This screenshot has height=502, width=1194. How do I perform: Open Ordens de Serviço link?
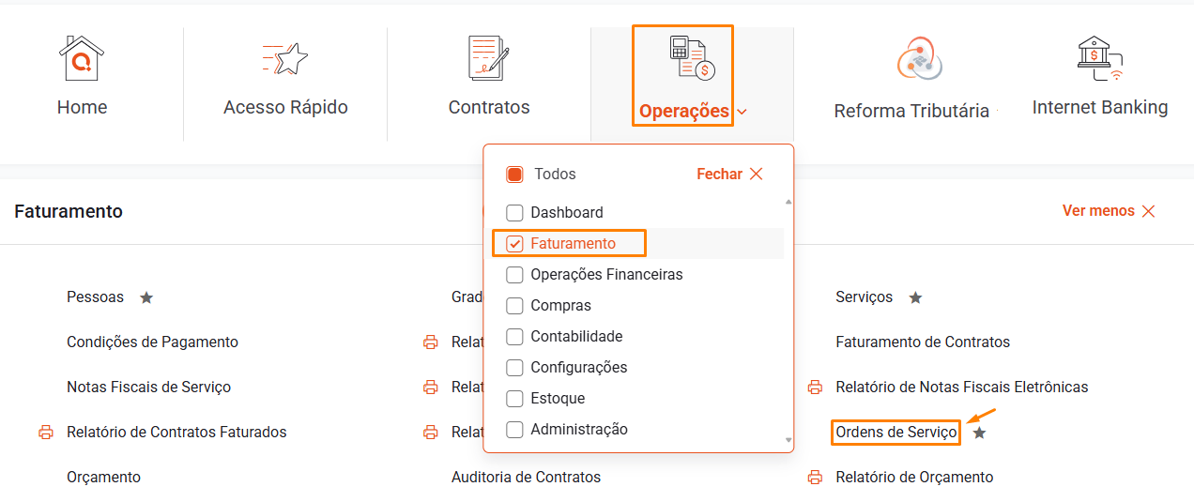click(x=896, y=433)
